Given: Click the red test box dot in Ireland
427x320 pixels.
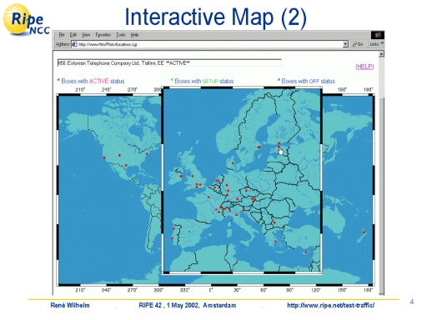Looking at the screenshot, I should (x=181, y=177).
